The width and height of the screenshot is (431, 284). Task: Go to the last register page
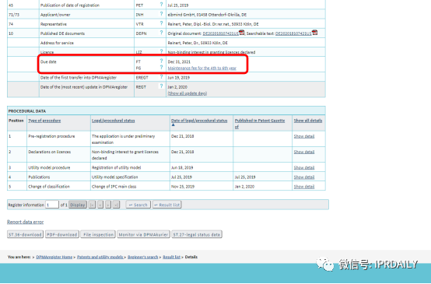pos(116,205)
